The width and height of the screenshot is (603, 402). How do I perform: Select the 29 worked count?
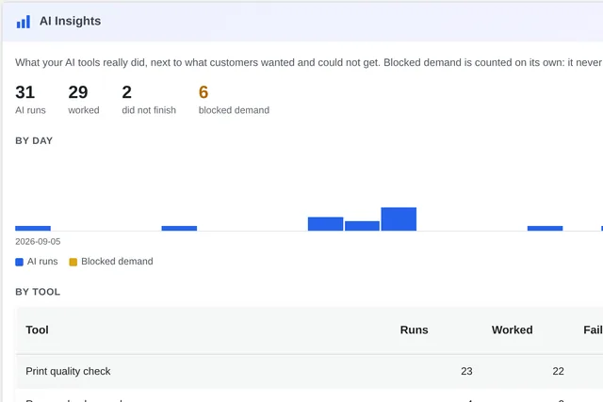pos(78,92)
